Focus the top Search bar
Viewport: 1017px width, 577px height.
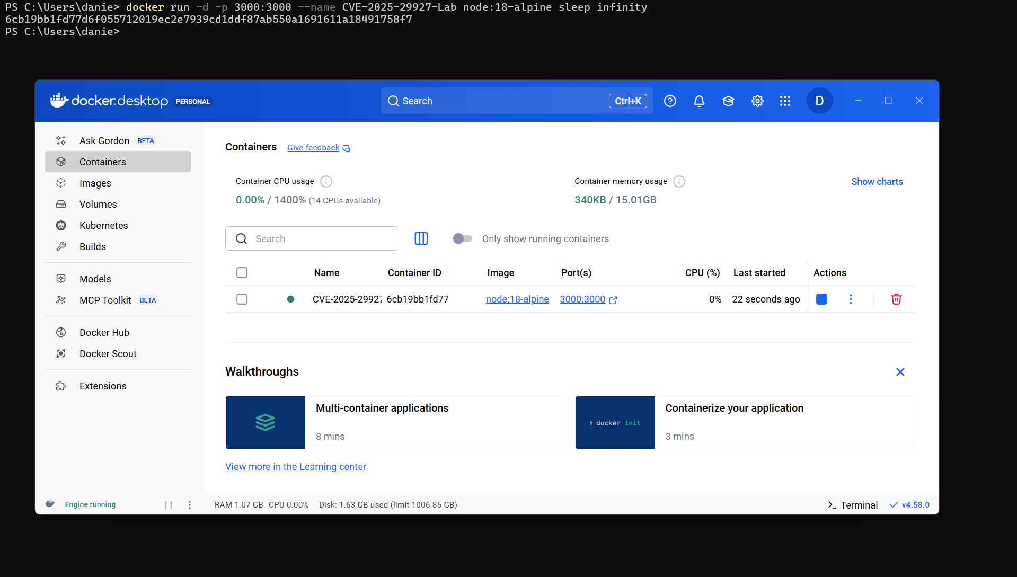[x=517, y=101]
